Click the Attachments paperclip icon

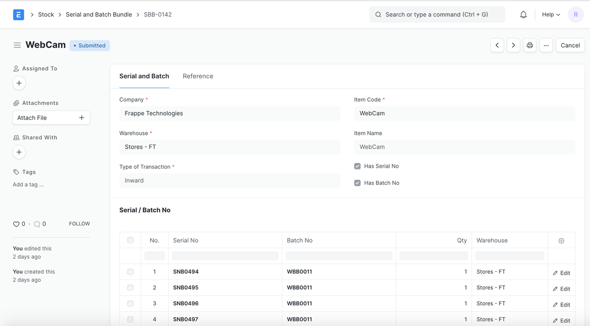point(16,103)
